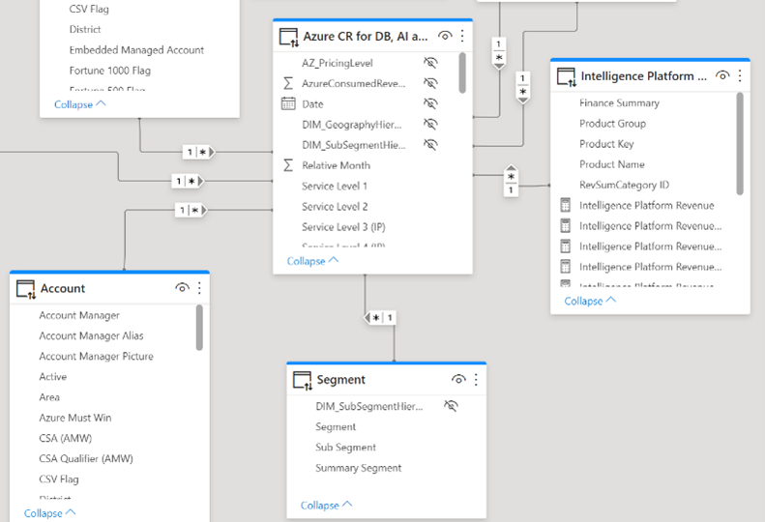Select relationship marker between Azure CR and Intelligence Platform
765x522 pixels.
511,182
